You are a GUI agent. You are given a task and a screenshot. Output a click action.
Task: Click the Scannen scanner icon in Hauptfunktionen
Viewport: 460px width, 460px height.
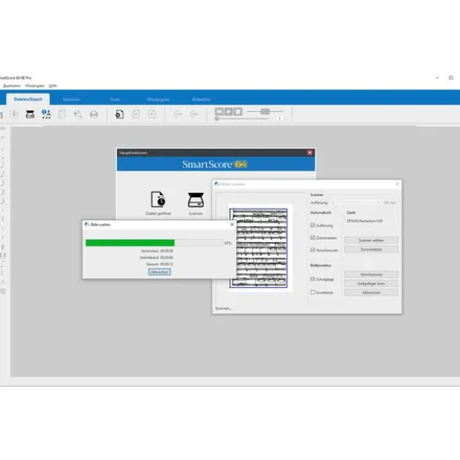click(x=196, y=200)
